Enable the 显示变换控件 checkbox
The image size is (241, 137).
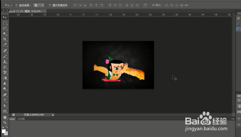(50, 5)
